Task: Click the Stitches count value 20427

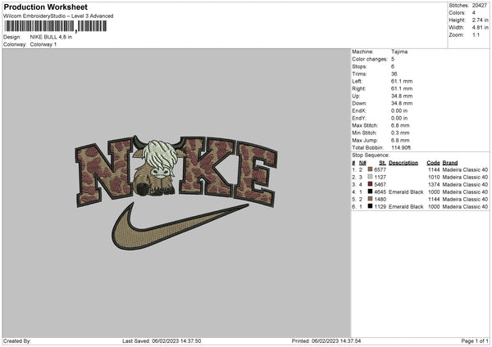Action: click(480, 6)
